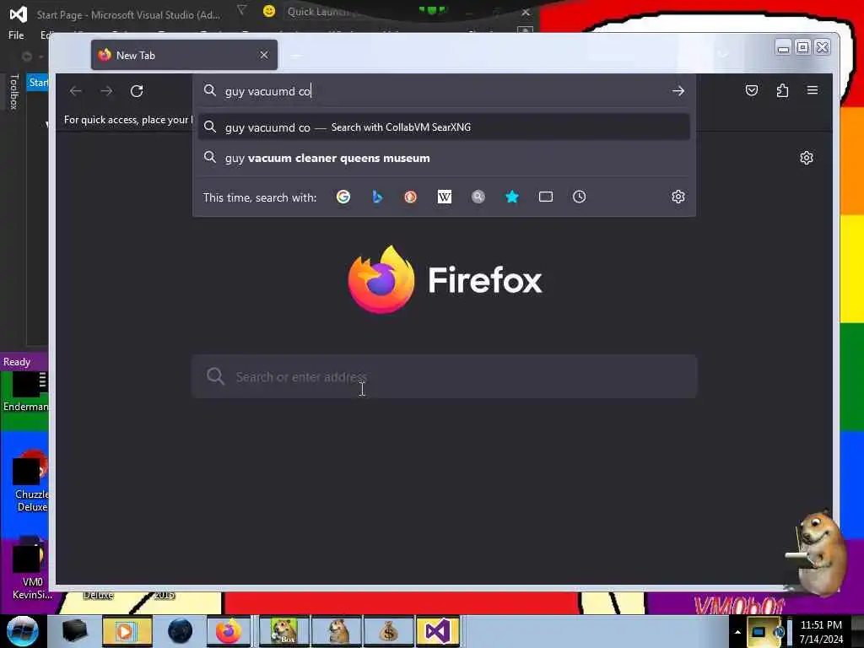This screenshot has height=648, width=864.
Task: Search this time with Bing
Action: pos(377,197)
